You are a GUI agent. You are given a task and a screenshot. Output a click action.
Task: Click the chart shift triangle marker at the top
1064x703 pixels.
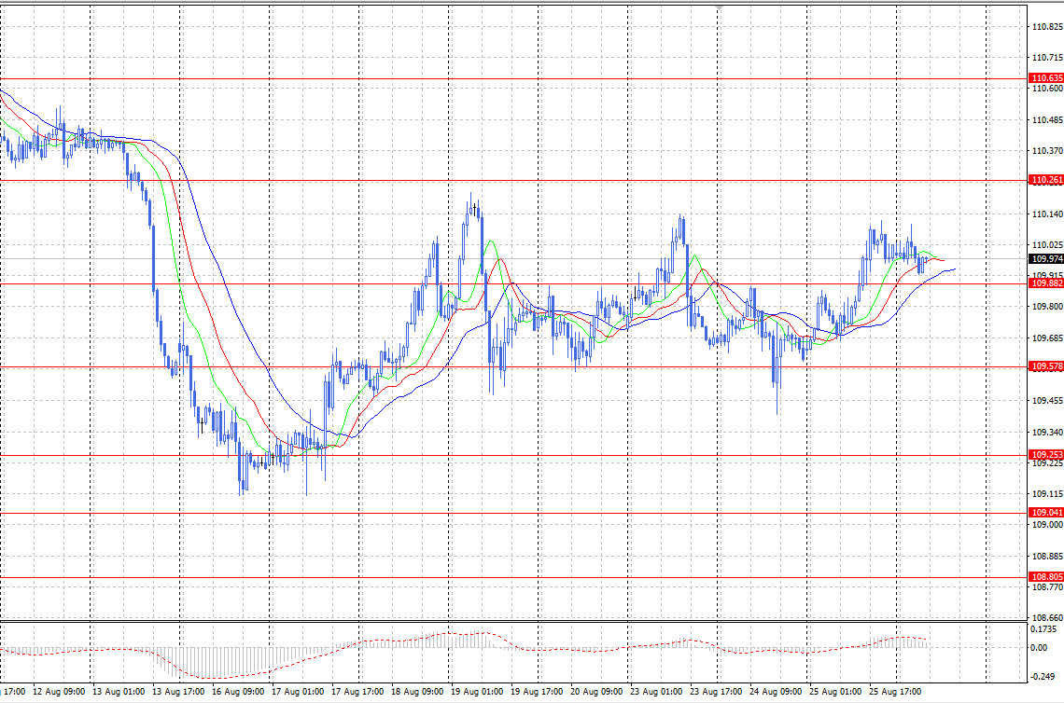(719, 7)
